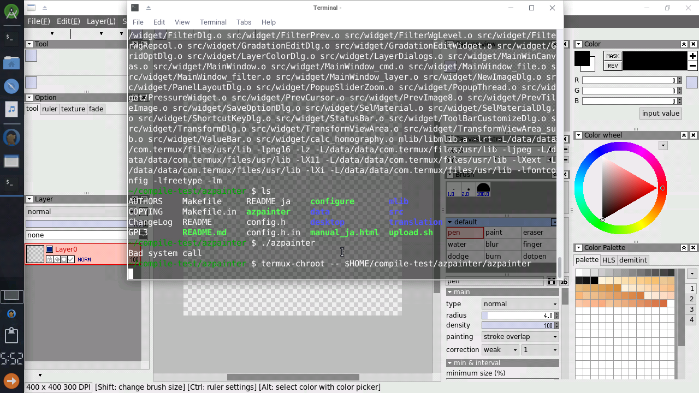Click the input value button
Image resolution: width=699 pixels, height=393 pixels.
click(x=661, y=114)
